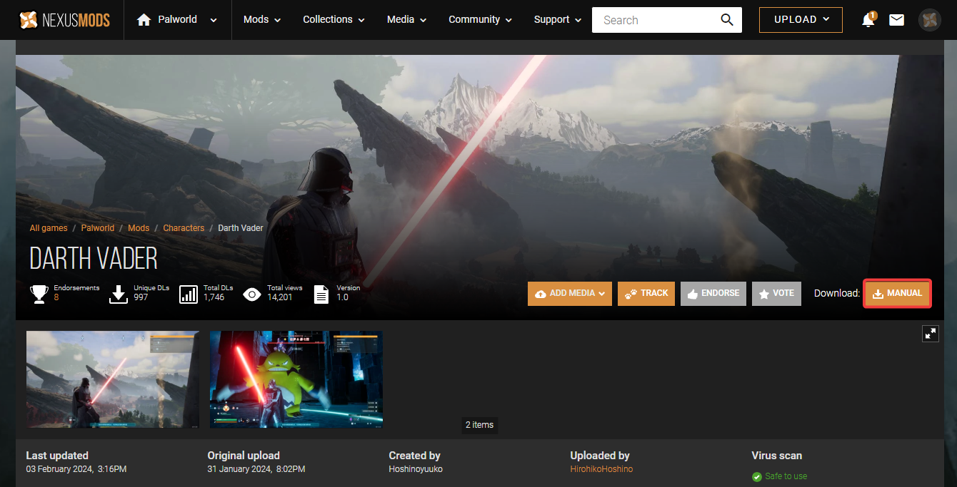Screen dimensions: 957x487
Task: Track this Darth Vader mod
Action: coord(646,293)
